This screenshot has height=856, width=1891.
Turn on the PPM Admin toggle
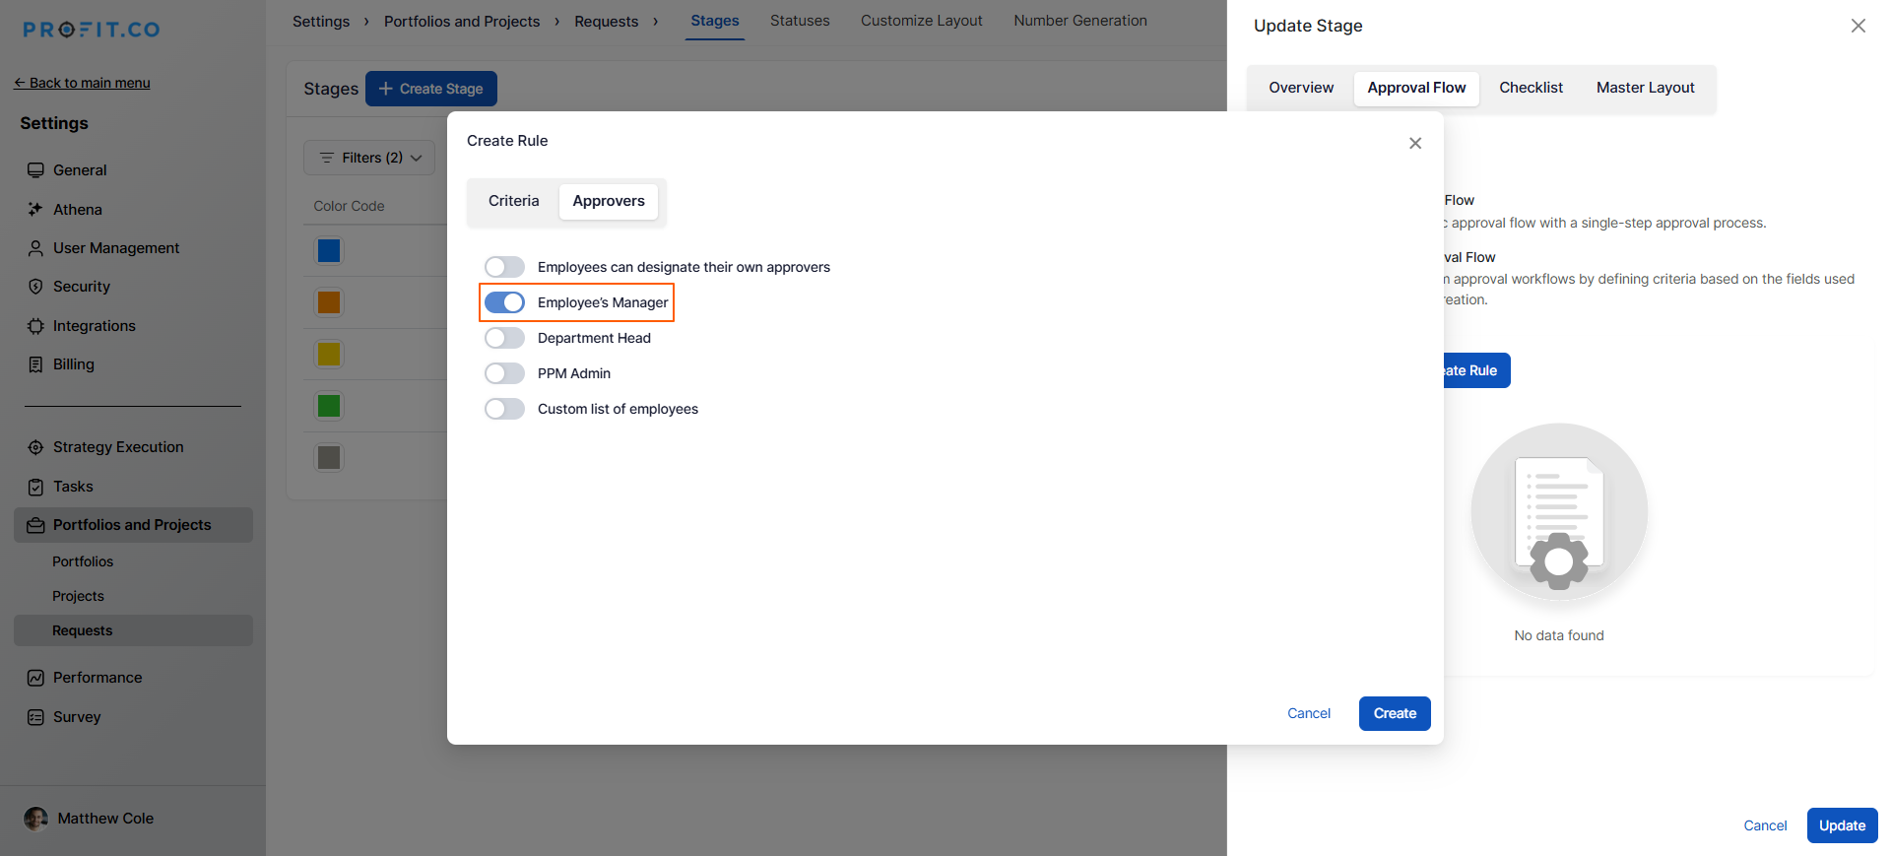[x=504, y=373]
